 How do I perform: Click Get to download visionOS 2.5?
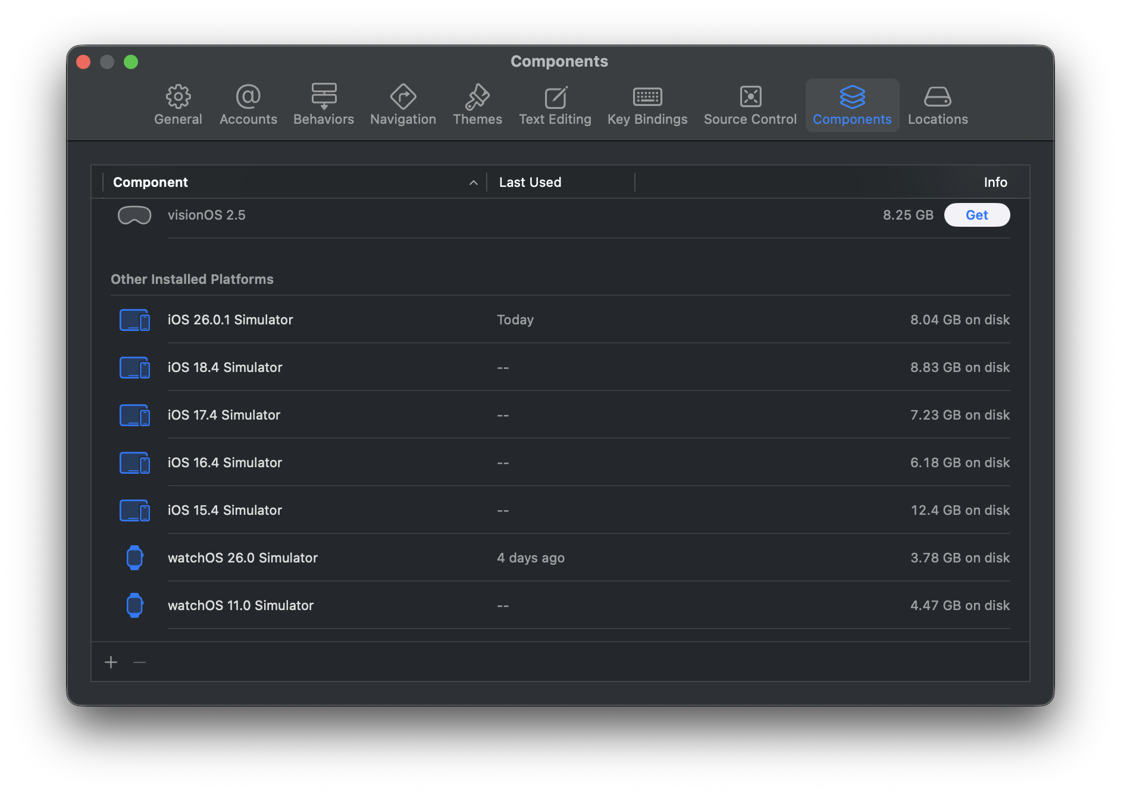point(976,215)
